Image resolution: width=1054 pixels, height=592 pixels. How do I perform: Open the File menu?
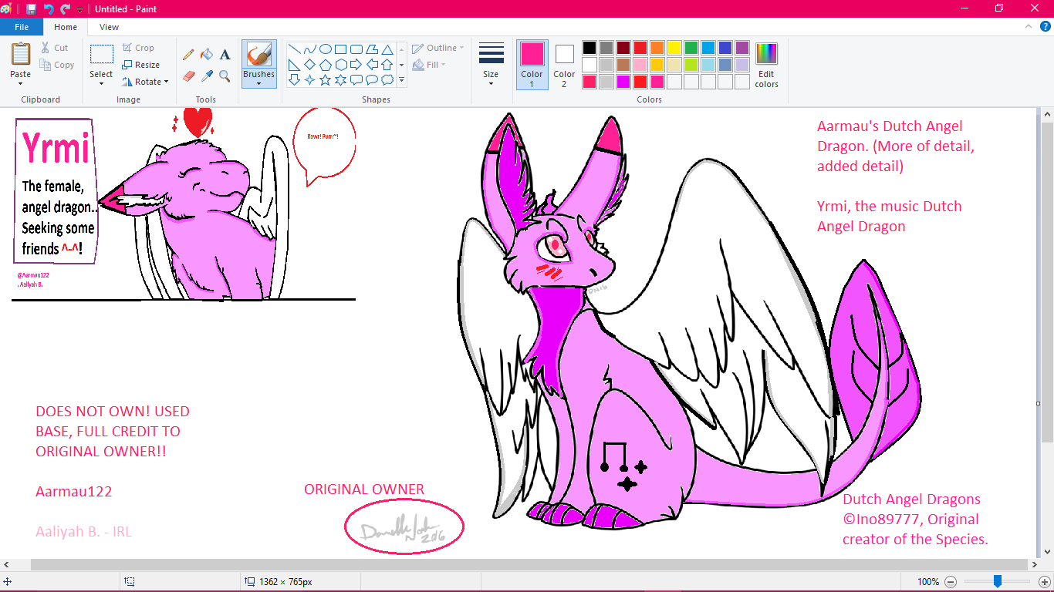(22, 27)
